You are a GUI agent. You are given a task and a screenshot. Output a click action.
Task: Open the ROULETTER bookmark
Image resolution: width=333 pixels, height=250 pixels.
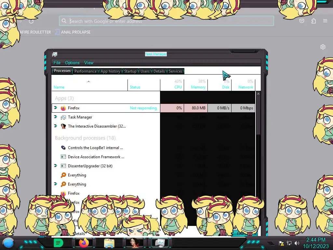click(x=35, y=32)
